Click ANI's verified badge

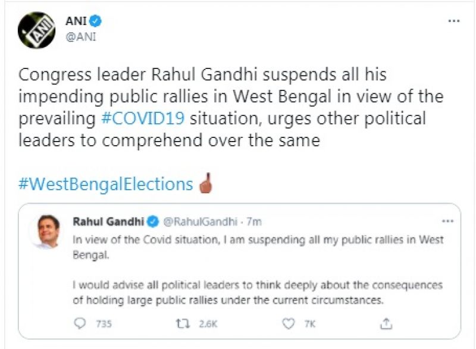click(94, 18)
